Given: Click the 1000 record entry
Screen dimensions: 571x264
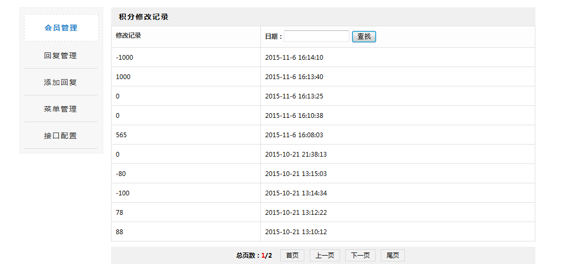Looking at the screenshot, I should click(123, 77).
